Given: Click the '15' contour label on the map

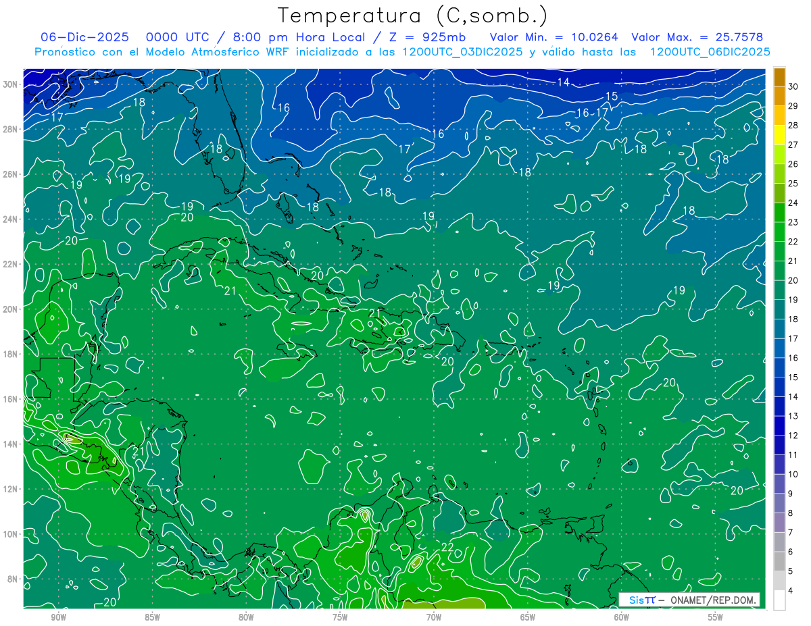Looking at the screenshot, I should (611, 97).
